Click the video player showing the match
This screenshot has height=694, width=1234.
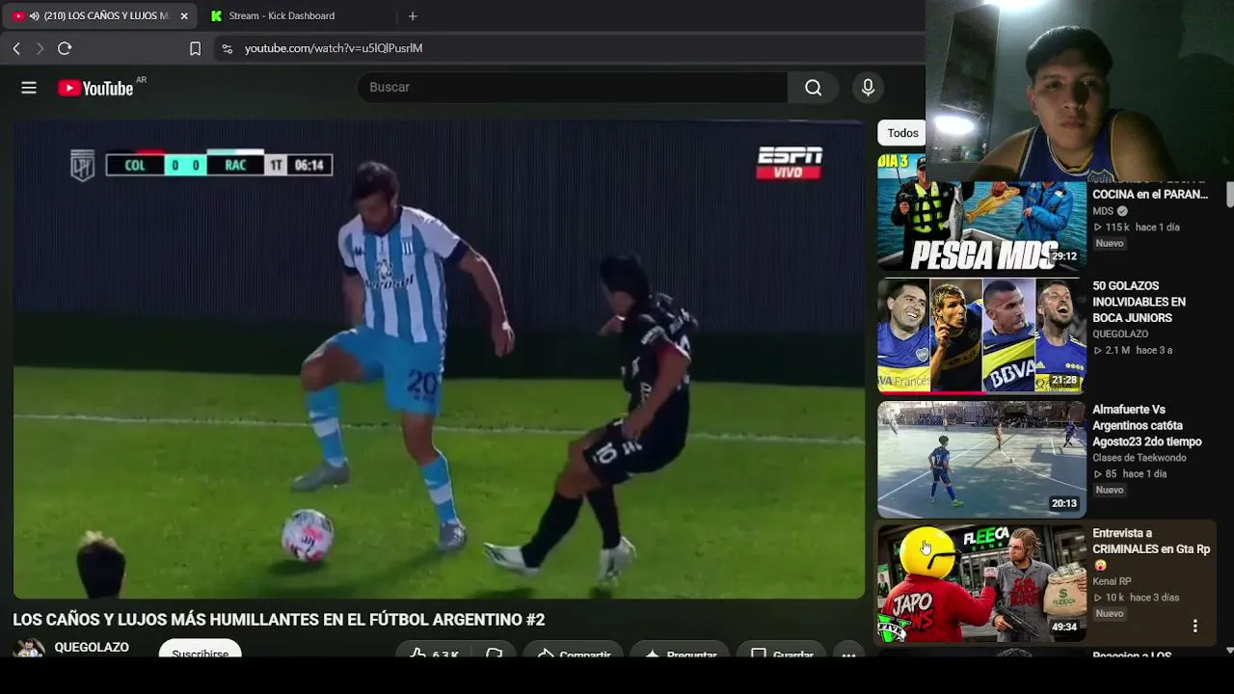click(439, 360)
